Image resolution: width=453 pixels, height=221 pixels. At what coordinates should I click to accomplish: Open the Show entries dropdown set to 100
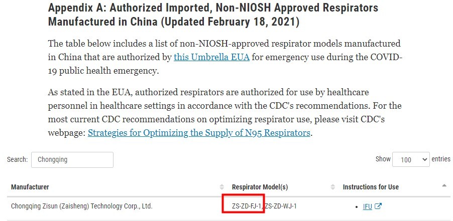click(411, 159)
